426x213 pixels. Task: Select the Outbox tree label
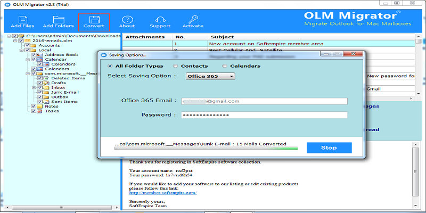(x=60, y=97)
